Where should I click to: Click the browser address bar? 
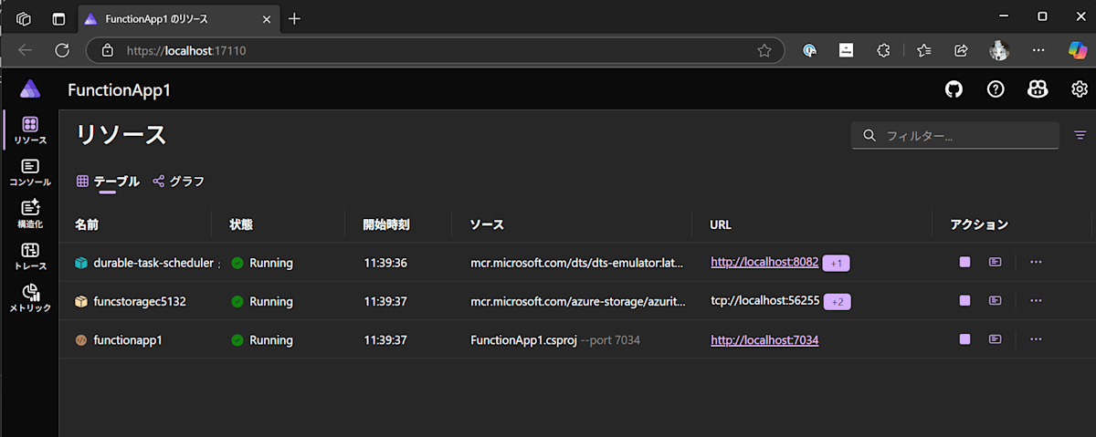coord(435,51)
